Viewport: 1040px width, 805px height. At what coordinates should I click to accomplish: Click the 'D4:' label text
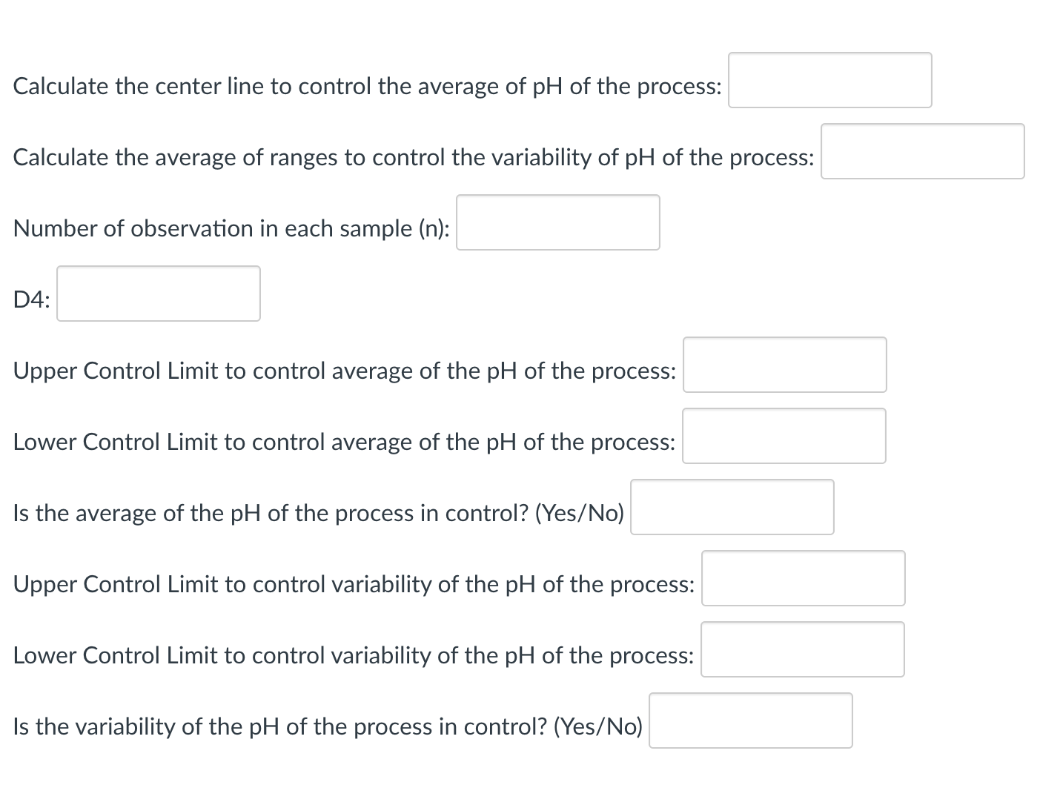click(32, 300)
